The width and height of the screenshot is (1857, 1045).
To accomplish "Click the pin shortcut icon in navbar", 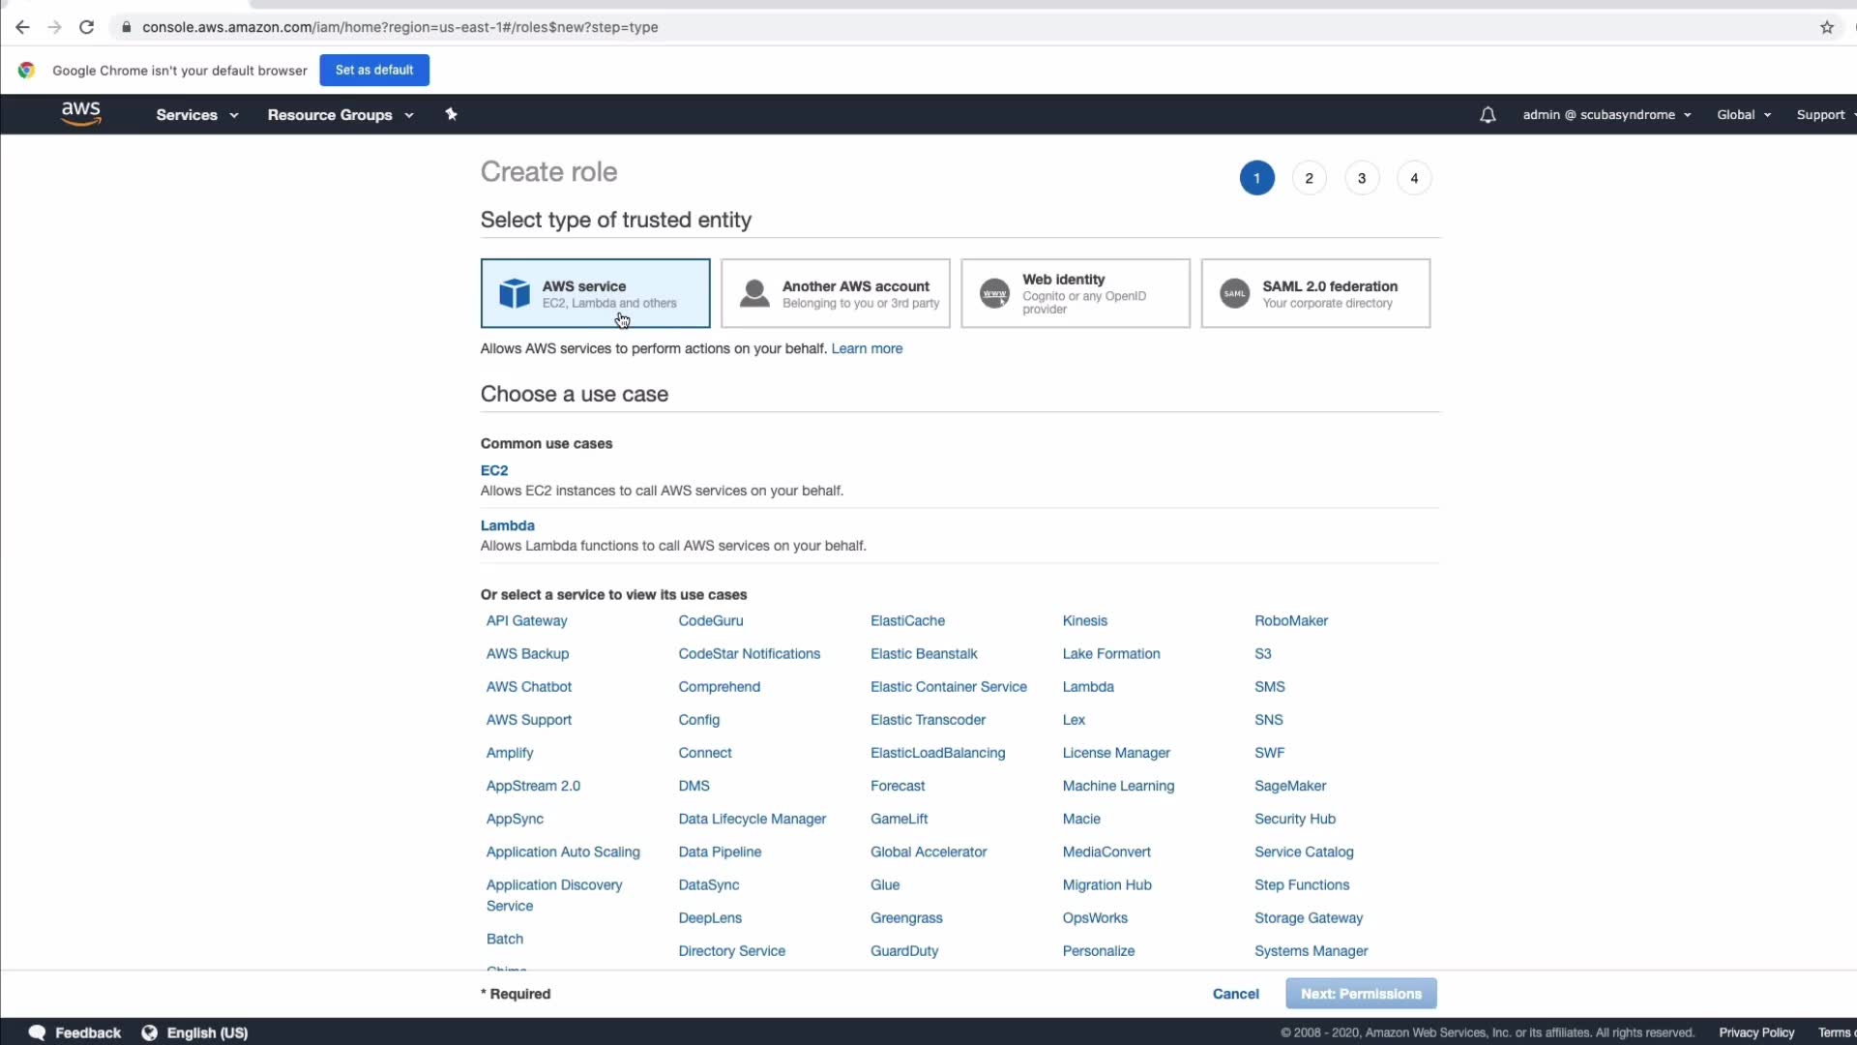I will (x=451, y=114).
